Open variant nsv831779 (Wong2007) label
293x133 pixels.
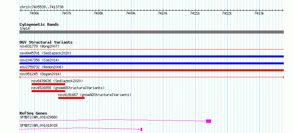pos(40,46)
